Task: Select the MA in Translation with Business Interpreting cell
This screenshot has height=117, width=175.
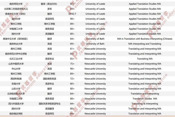Action: [145, 39]
